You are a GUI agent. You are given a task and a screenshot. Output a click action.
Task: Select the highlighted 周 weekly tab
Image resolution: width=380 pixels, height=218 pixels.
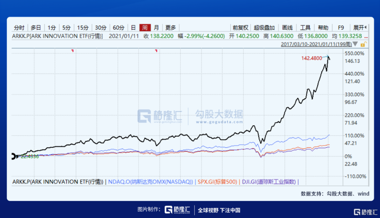[x=145, y=27]
